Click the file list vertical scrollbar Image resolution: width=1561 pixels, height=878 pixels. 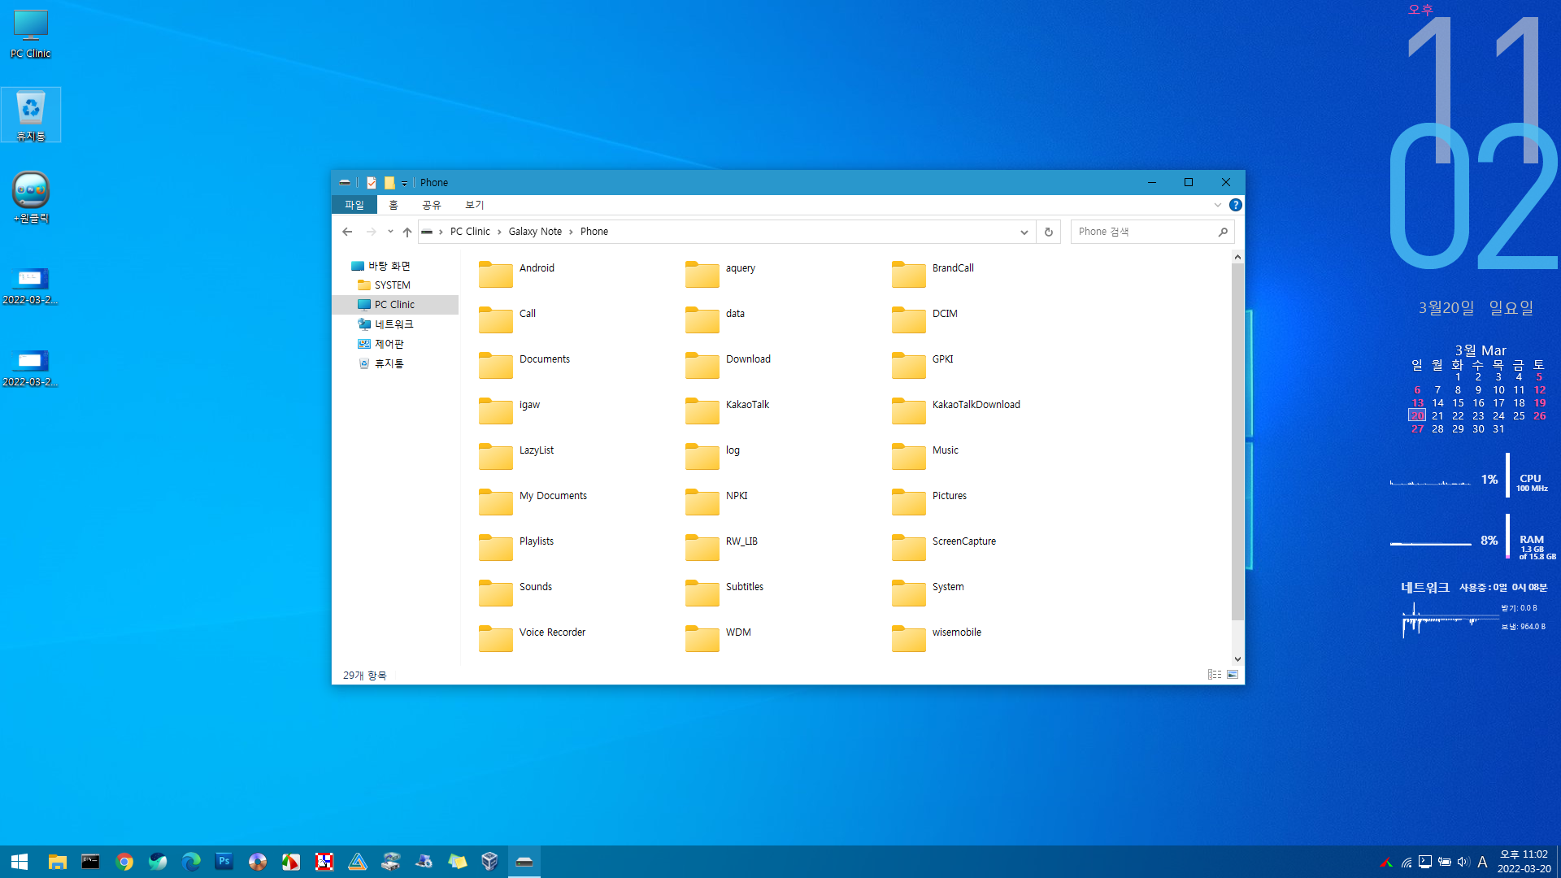[1237, 441]
